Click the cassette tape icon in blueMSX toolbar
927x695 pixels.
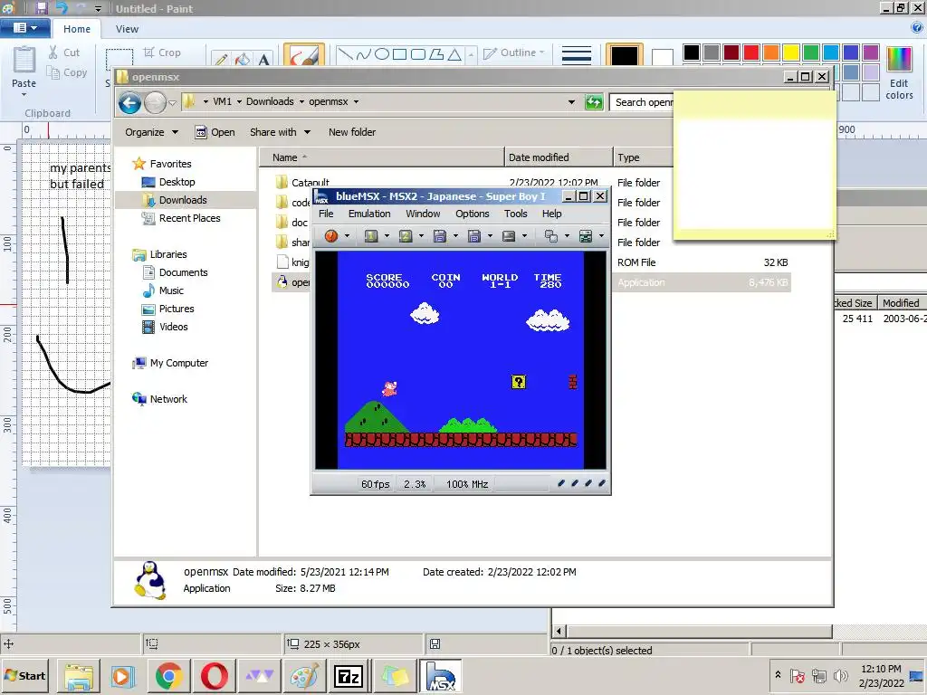pyautogui.click(x=509, y=236)
